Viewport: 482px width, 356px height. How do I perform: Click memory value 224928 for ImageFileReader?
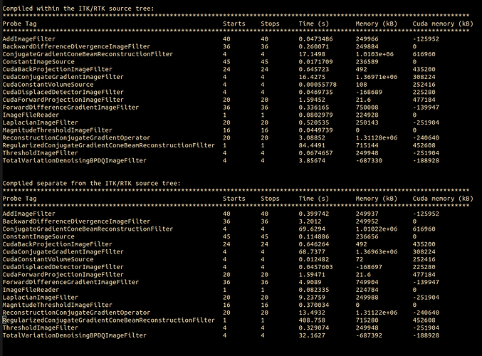(367, 115)
